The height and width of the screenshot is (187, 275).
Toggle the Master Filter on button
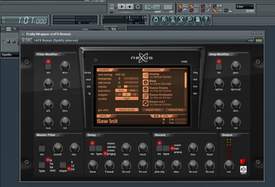[x=42, y=149]
